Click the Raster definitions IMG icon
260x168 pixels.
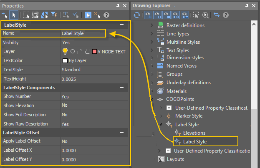click(x=161, y=25)
